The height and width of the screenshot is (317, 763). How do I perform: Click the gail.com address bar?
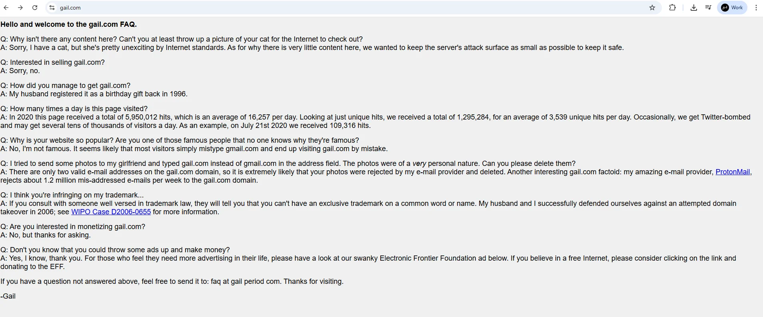pyautogui.click(x=320, y=8)
